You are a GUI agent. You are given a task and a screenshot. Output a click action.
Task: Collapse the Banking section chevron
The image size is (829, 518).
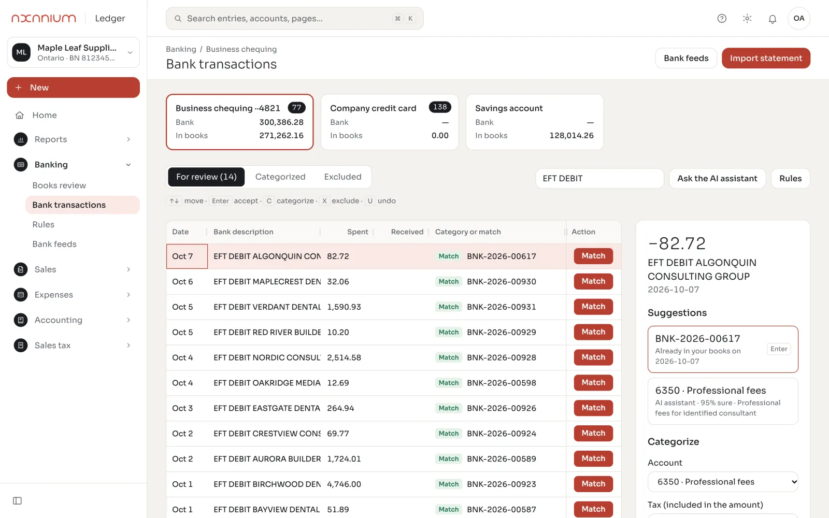click(x=128, y=165)
